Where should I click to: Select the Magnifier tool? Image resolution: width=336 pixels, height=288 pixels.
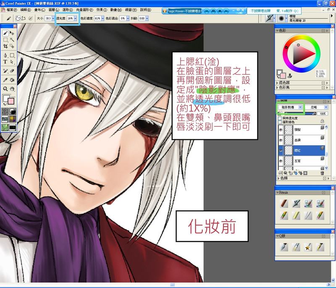point(5,89)
